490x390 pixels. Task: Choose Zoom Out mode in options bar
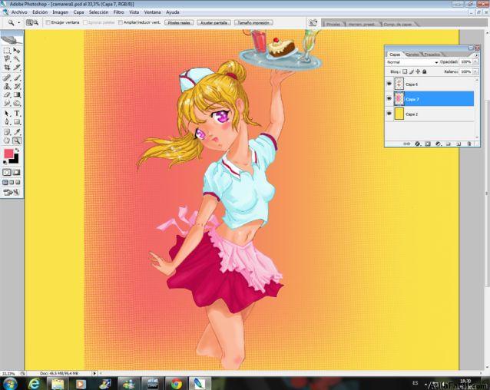(x=36, y=22)
